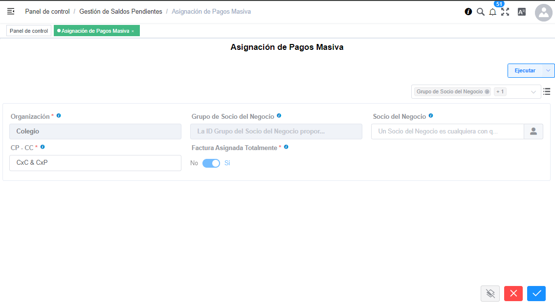Click the Organización field info icon
Image resolution: width=555 pixels, height=307 pixels.
[x=59, y=116]
